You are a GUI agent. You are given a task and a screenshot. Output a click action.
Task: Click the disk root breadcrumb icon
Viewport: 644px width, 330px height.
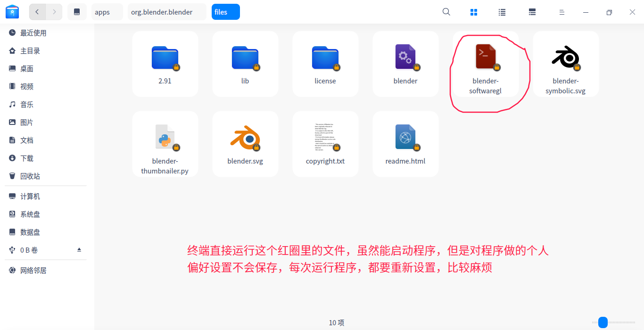77,12
